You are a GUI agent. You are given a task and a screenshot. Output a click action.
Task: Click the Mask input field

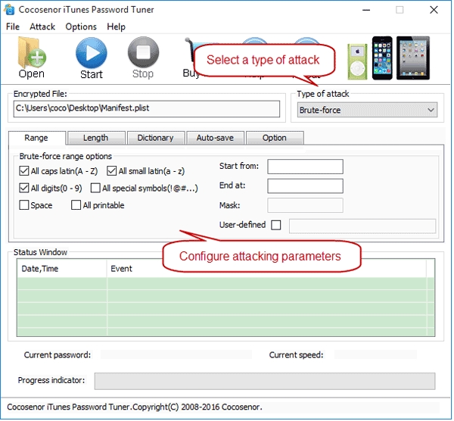point(305,205)
